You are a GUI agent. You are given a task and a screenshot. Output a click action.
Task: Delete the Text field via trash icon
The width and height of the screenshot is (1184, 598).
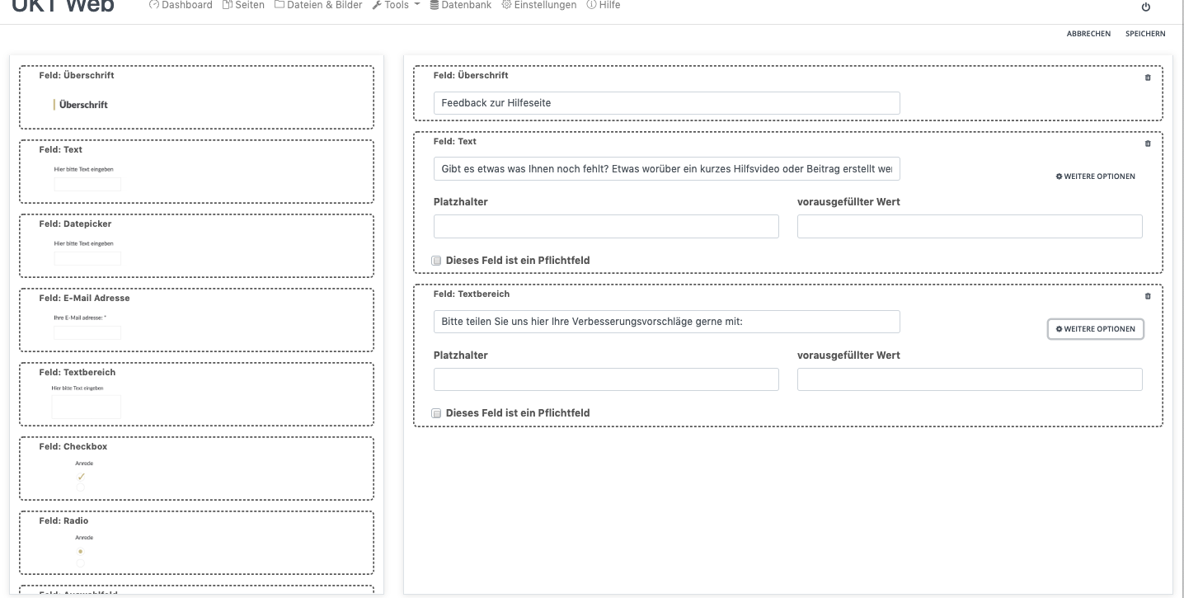tap(1148, 144)
